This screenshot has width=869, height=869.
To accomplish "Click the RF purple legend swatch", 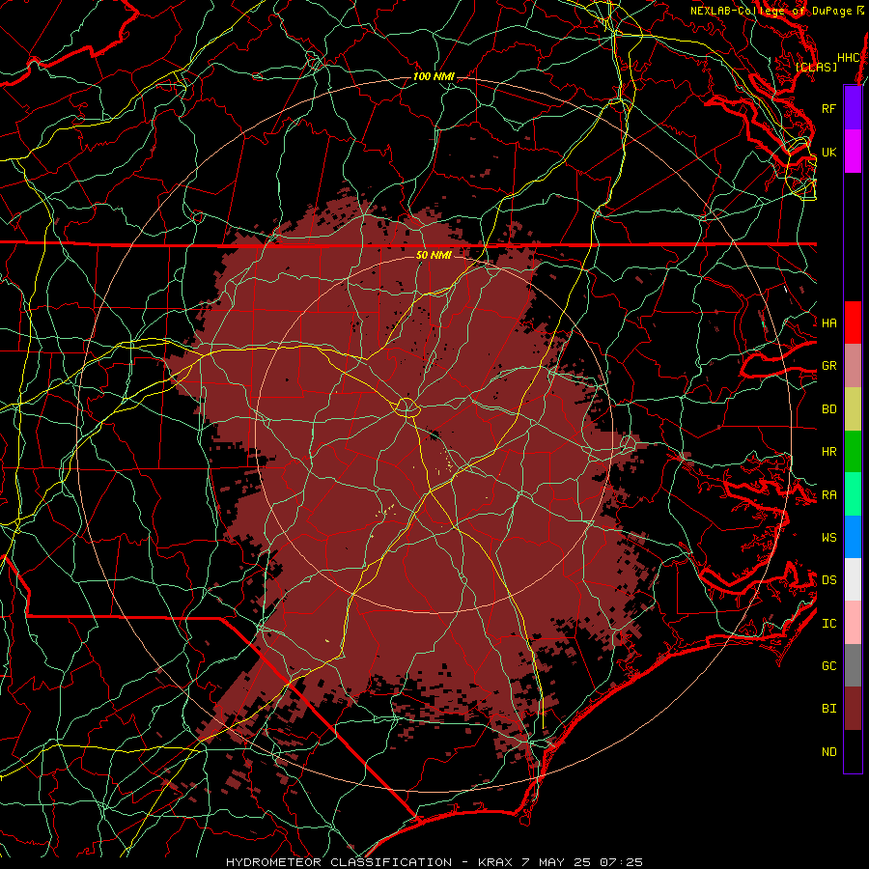I will (853, 108).
